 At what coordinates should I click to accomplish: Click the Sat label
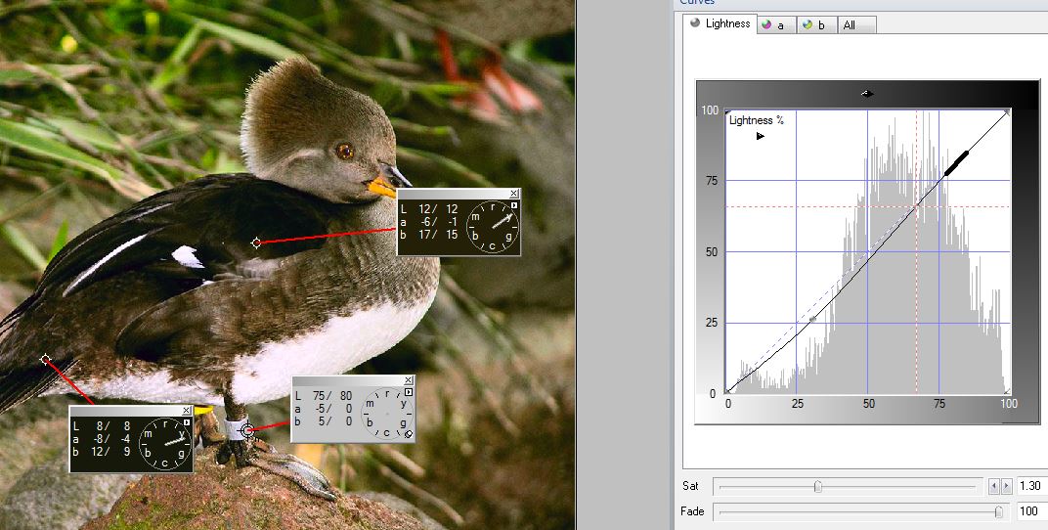coord(690,486)
